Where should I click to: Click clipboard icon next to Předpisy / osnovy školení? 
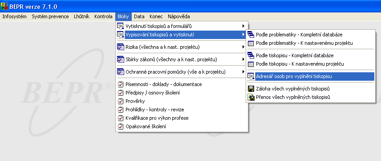click(x=121, y=93)
